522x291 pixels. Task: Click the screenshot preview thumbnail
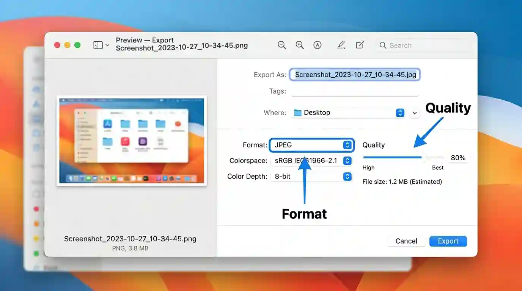pyautogui.click(x=132, y=141)
